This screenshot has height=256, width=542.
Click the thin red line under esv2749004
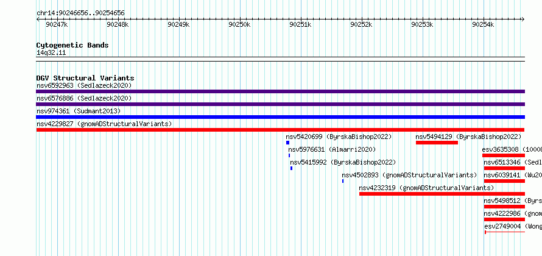click(505, 232)
